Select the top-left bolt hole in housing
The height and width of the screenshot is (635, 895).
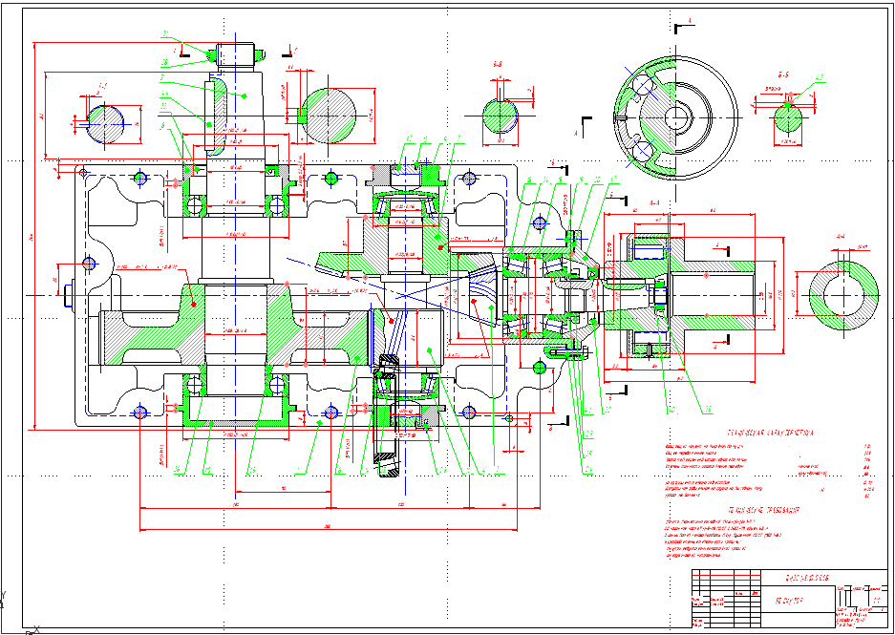click(140, 178)
